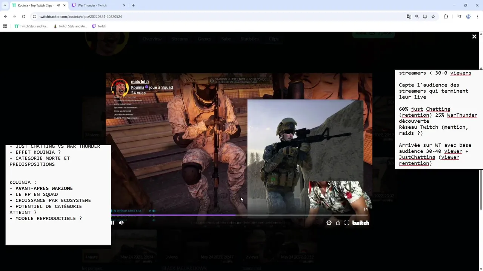Open a new browser tab
The height and width of the screenshot is (271, 483).
click(x=133, y=5)
